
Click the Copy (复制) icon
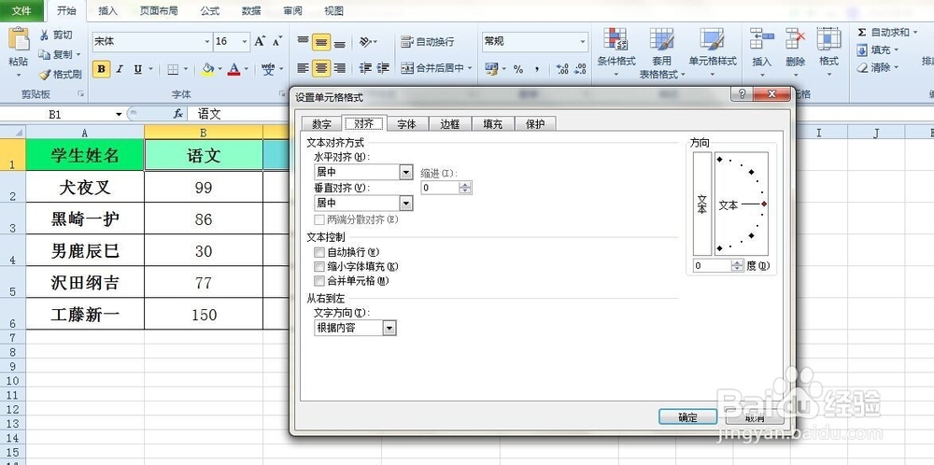coord(45,54)
